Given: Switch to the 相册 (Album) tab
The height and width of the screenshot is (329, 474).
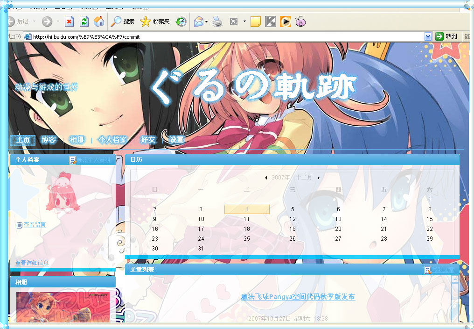Looking at the screenshot, I should pos(77,140).
